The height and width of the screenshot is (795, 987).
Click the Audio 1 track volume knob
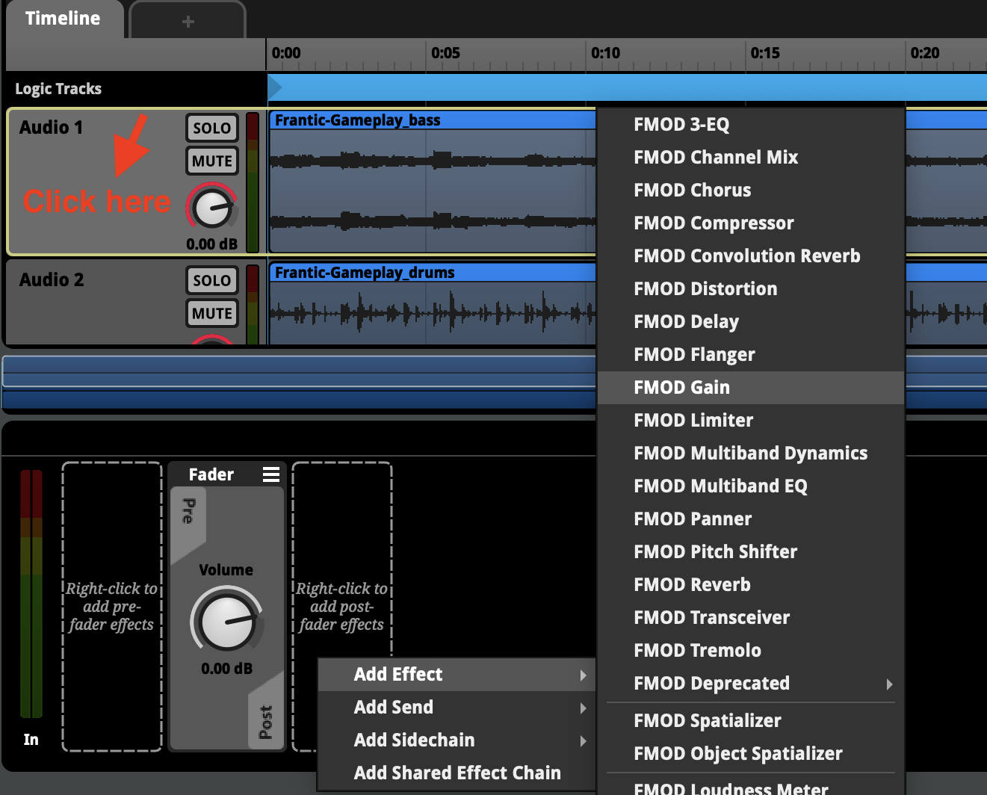pos(212,207)
